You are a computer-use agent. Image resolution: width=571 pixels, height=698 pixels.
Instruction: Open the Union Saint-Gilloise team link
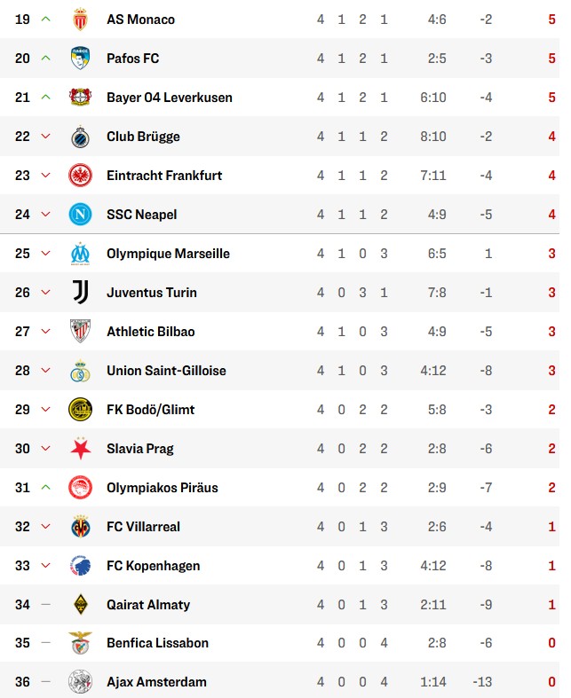(x=166, y=371)
